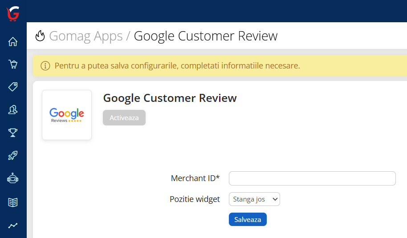Open the price tag products icon
Image resolution: width=407 pixels, height=238 pixels.
point(13,87)
